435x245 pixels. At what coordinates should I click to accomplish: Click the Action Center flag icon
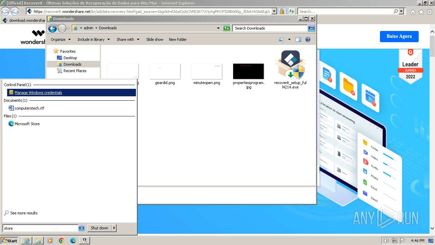403,241
